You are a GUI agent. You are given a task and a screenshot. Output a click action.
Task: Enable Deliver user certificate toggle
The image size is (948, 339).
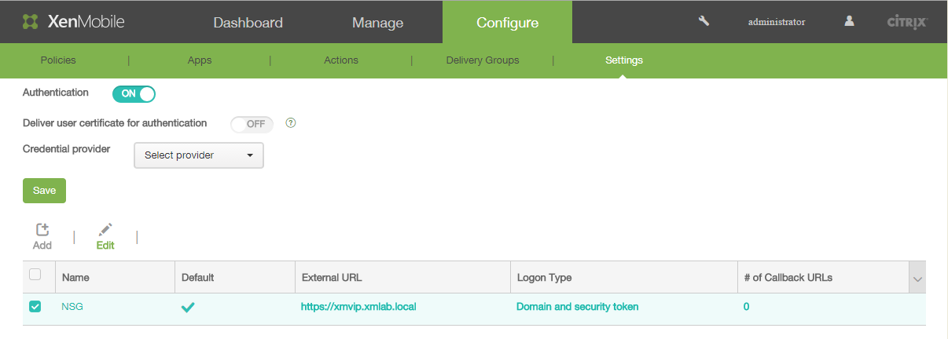pyautogui.click(x=252, y=124)
